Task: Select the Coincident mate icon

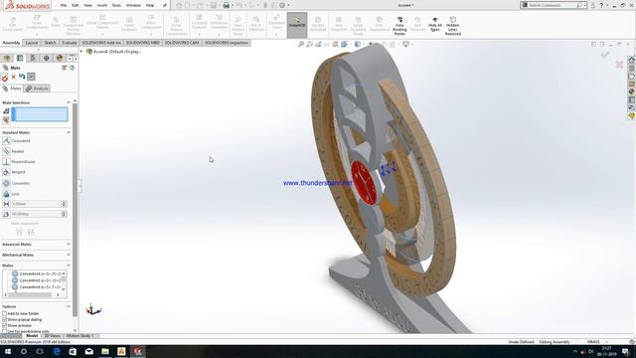Action: click(6, 141)
